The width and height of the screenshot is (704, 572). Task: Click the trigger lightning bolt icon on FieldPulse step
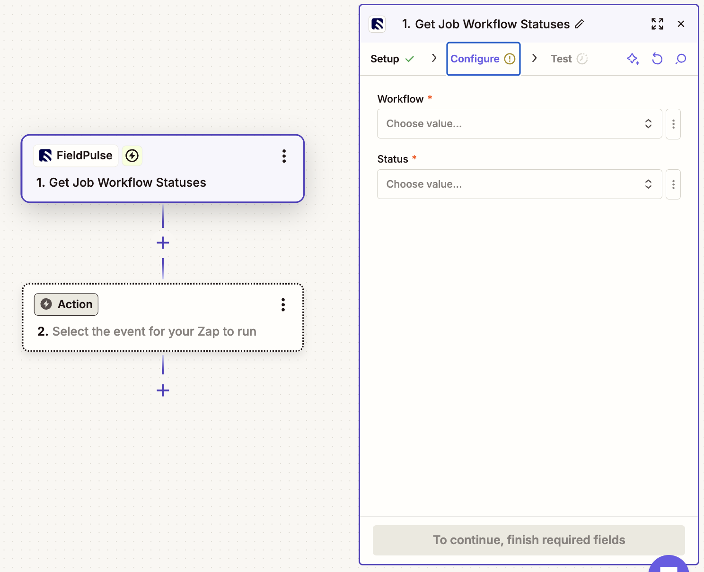tap(132, 156)
